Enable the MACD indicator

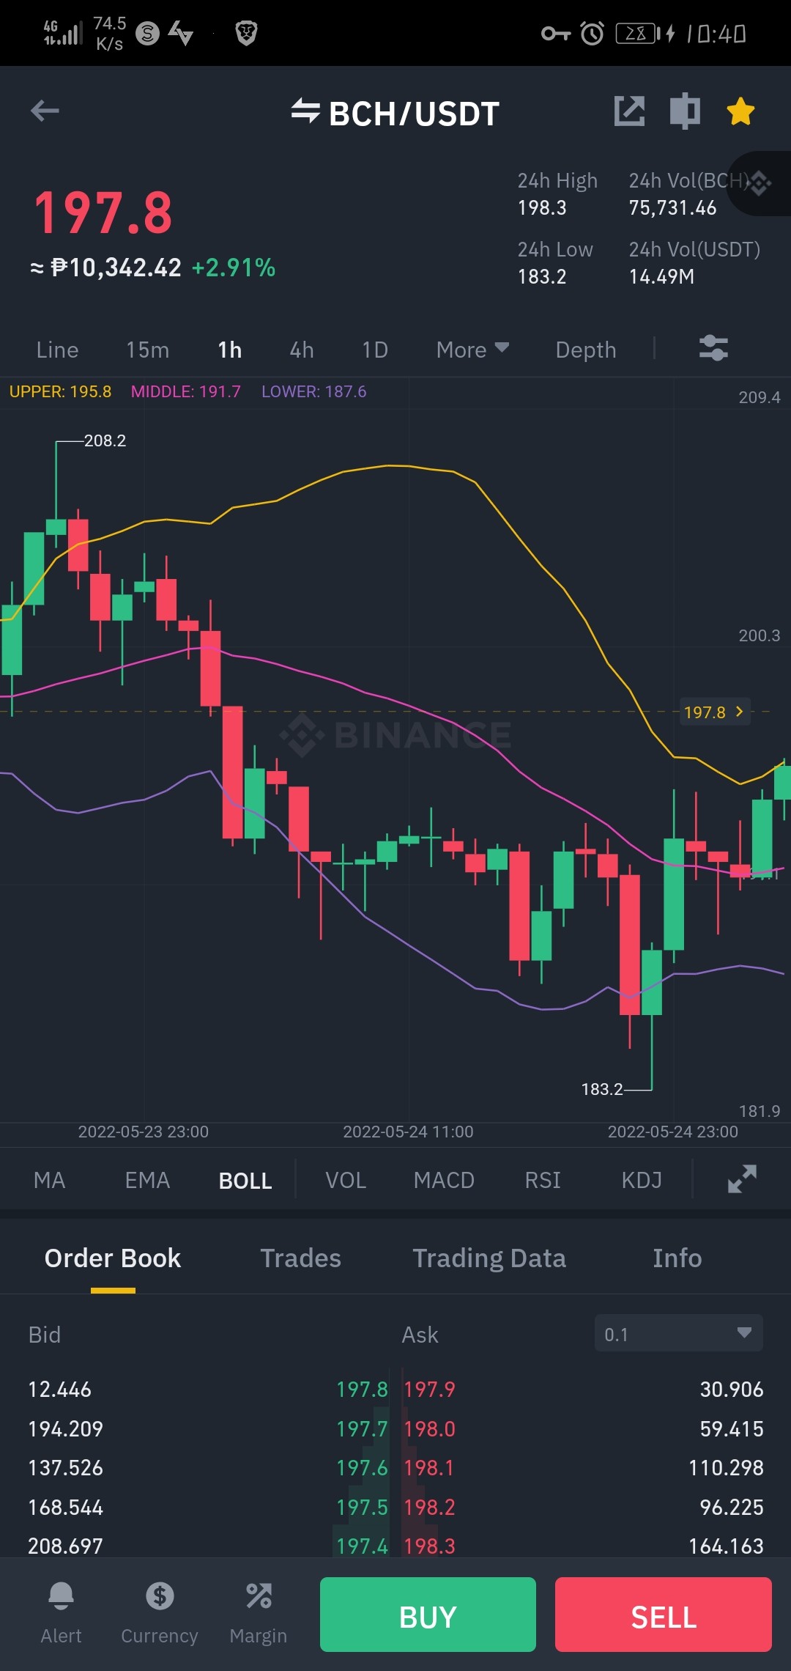(444, 1180)
